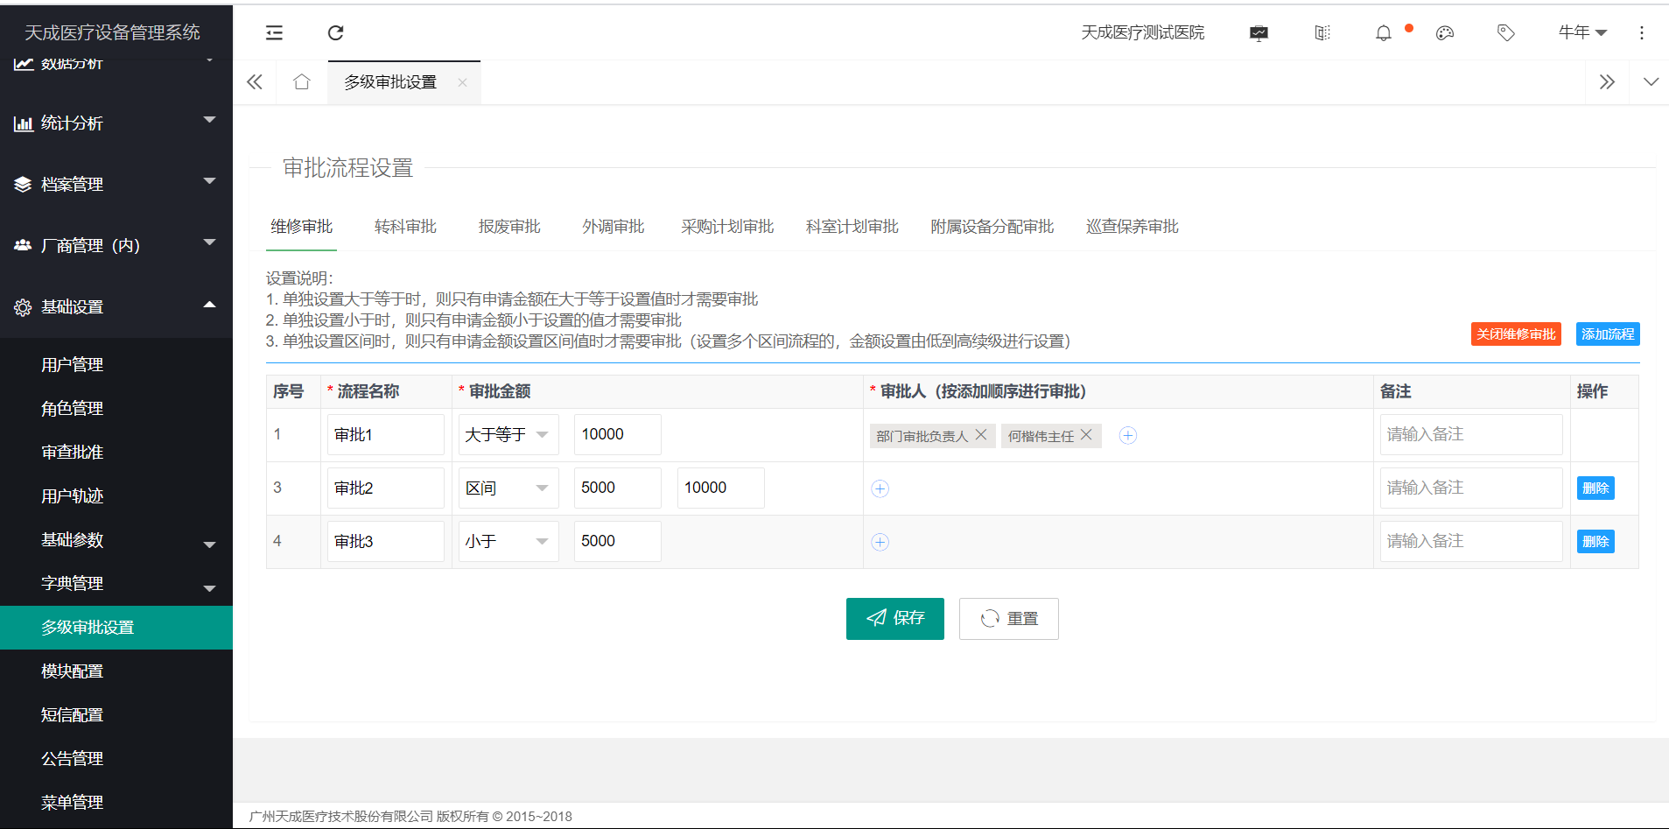1669x829 pixels.
Task: Click the 关闭维修审批 button
Action: tap(1516, 334)
